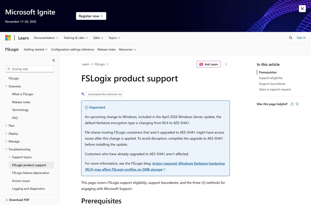
Task: Open the more actions ellipsis menu
Action: click(x=226, y=64)
